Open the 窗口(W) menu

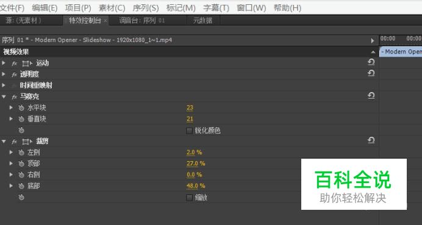pos(251,8)
